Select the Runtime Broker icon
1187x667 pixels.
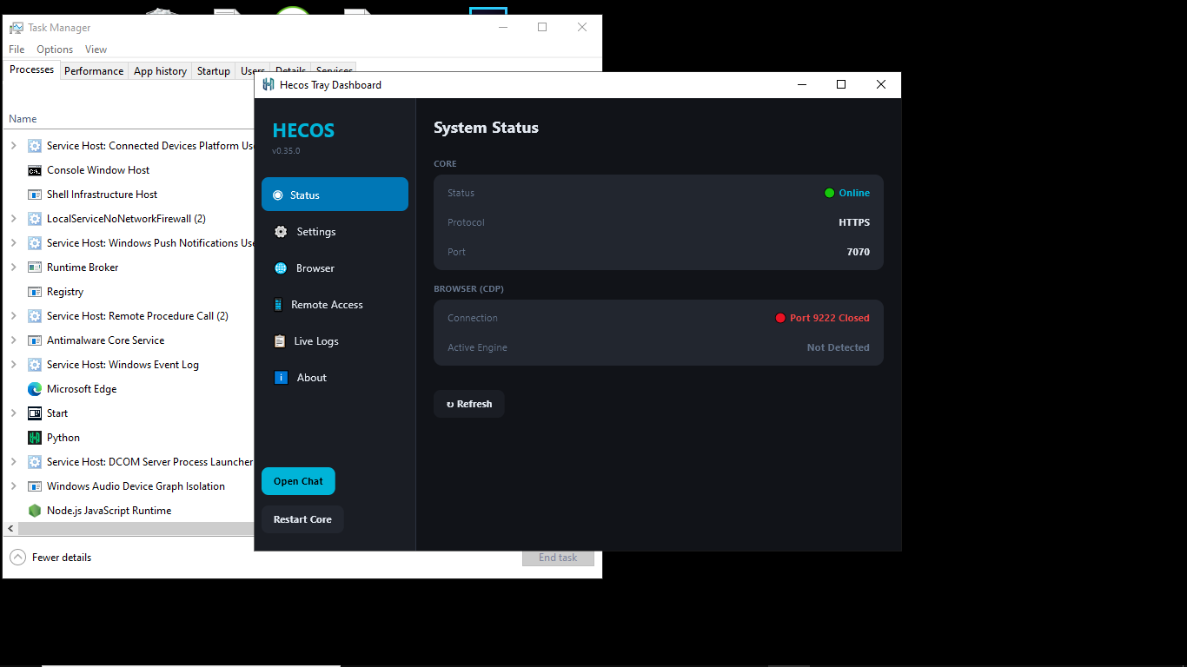pos(35,267)
